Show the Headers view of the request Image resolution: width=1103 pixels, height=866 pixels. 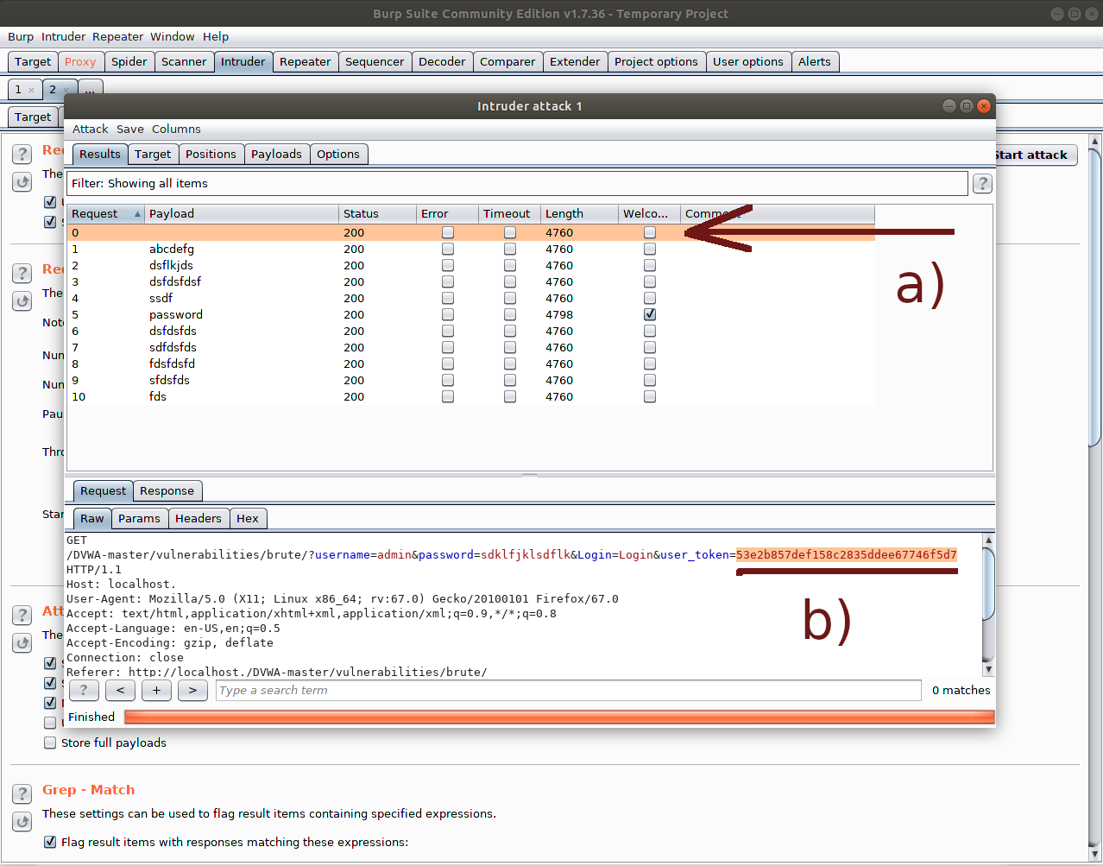pos(198,518)
